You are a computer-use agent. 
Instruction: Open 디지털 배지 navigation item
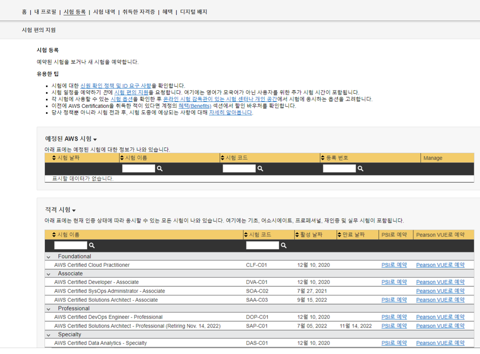194,12
